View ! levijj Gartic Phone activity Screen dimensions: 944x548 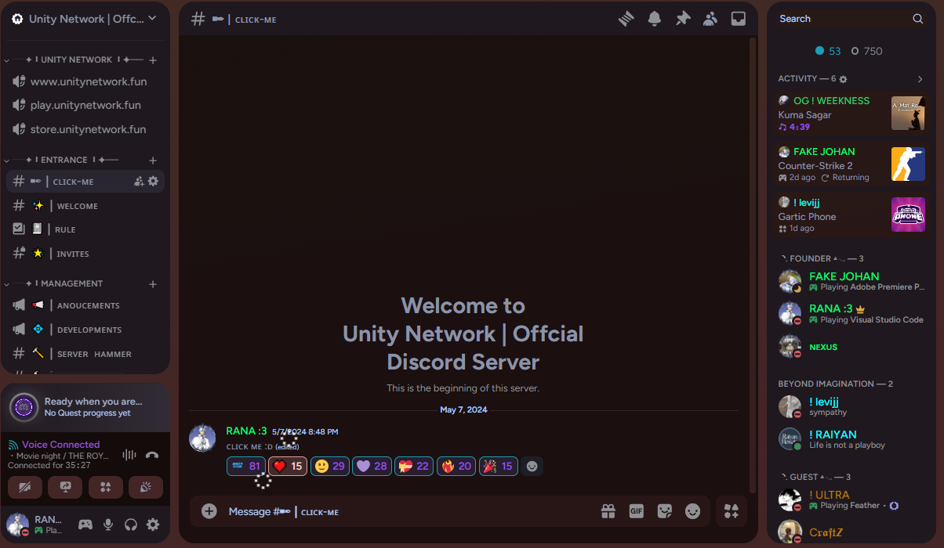[x=851, y=215]
